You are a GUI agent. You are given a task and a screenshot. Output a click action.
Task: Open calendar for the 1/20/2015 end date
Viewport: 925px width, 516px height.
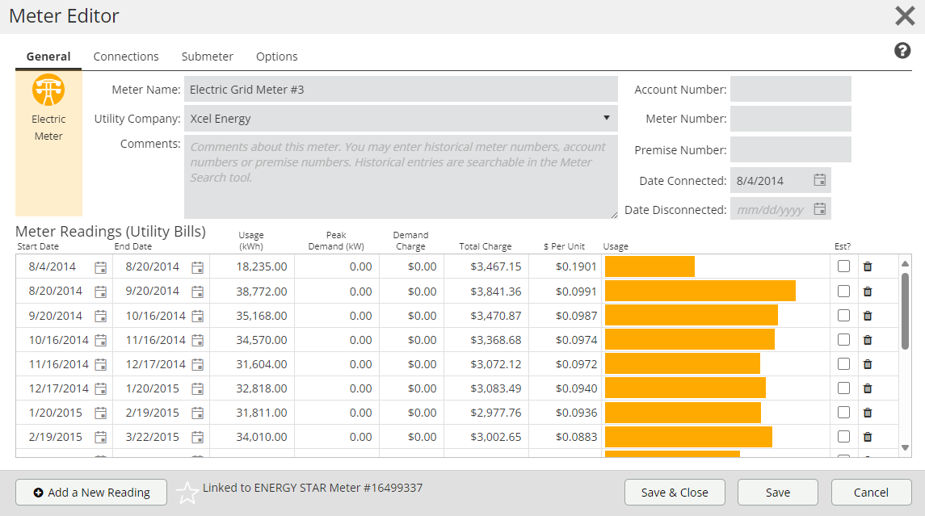198,389
